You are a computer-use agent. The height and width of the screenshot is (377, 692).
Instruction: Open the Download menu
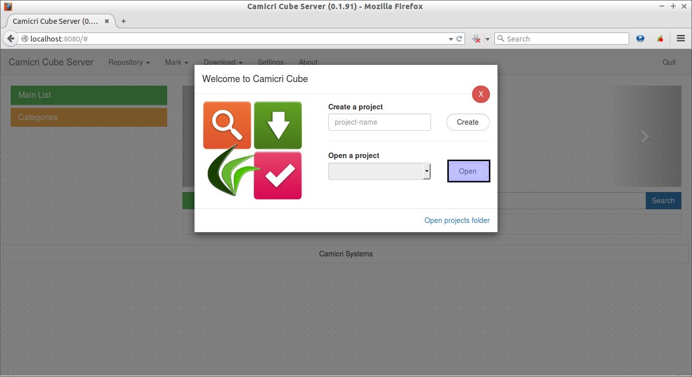pyautogui.click(x=223, y=62)
